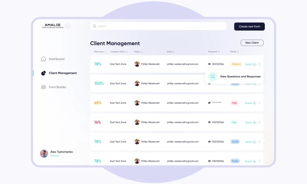
Task: Hide the password in the 78% Medium row
Action: pos(210,64)
